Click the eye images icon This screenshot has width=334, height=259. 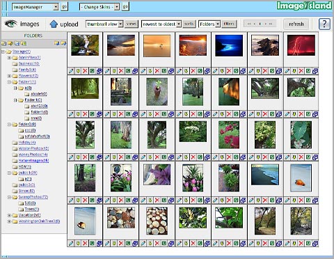click(10, 24)
